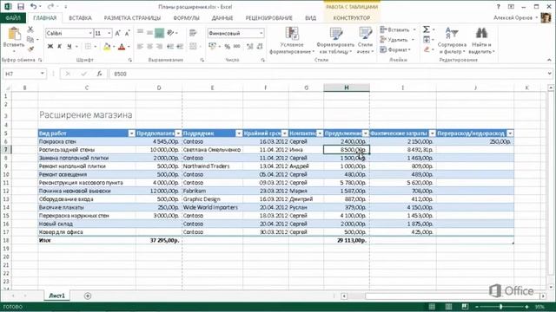Open the filter dropdown on Фактические затраты header
The height and width of the screenshot is (312, 556).
tap(433, 133)
